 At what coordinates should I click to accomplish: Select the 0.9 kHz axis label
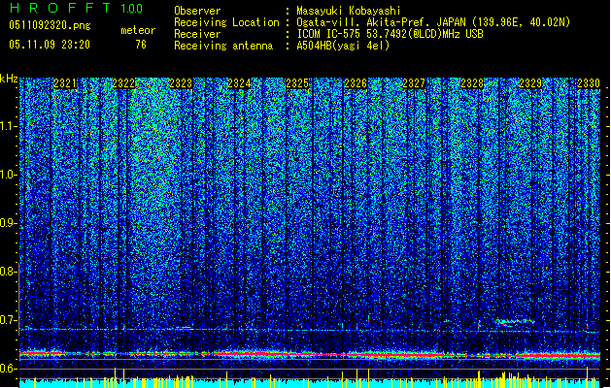pyautogui.click(x=8, y=223)
